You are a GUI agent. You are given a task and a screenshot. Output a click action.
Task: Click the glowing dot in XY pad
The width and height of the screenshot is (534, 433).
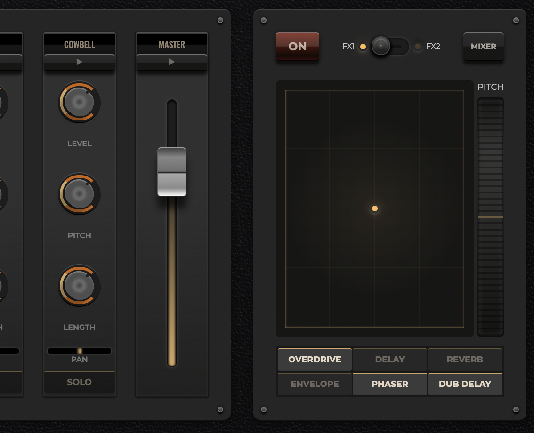click(x=375, y=208)
